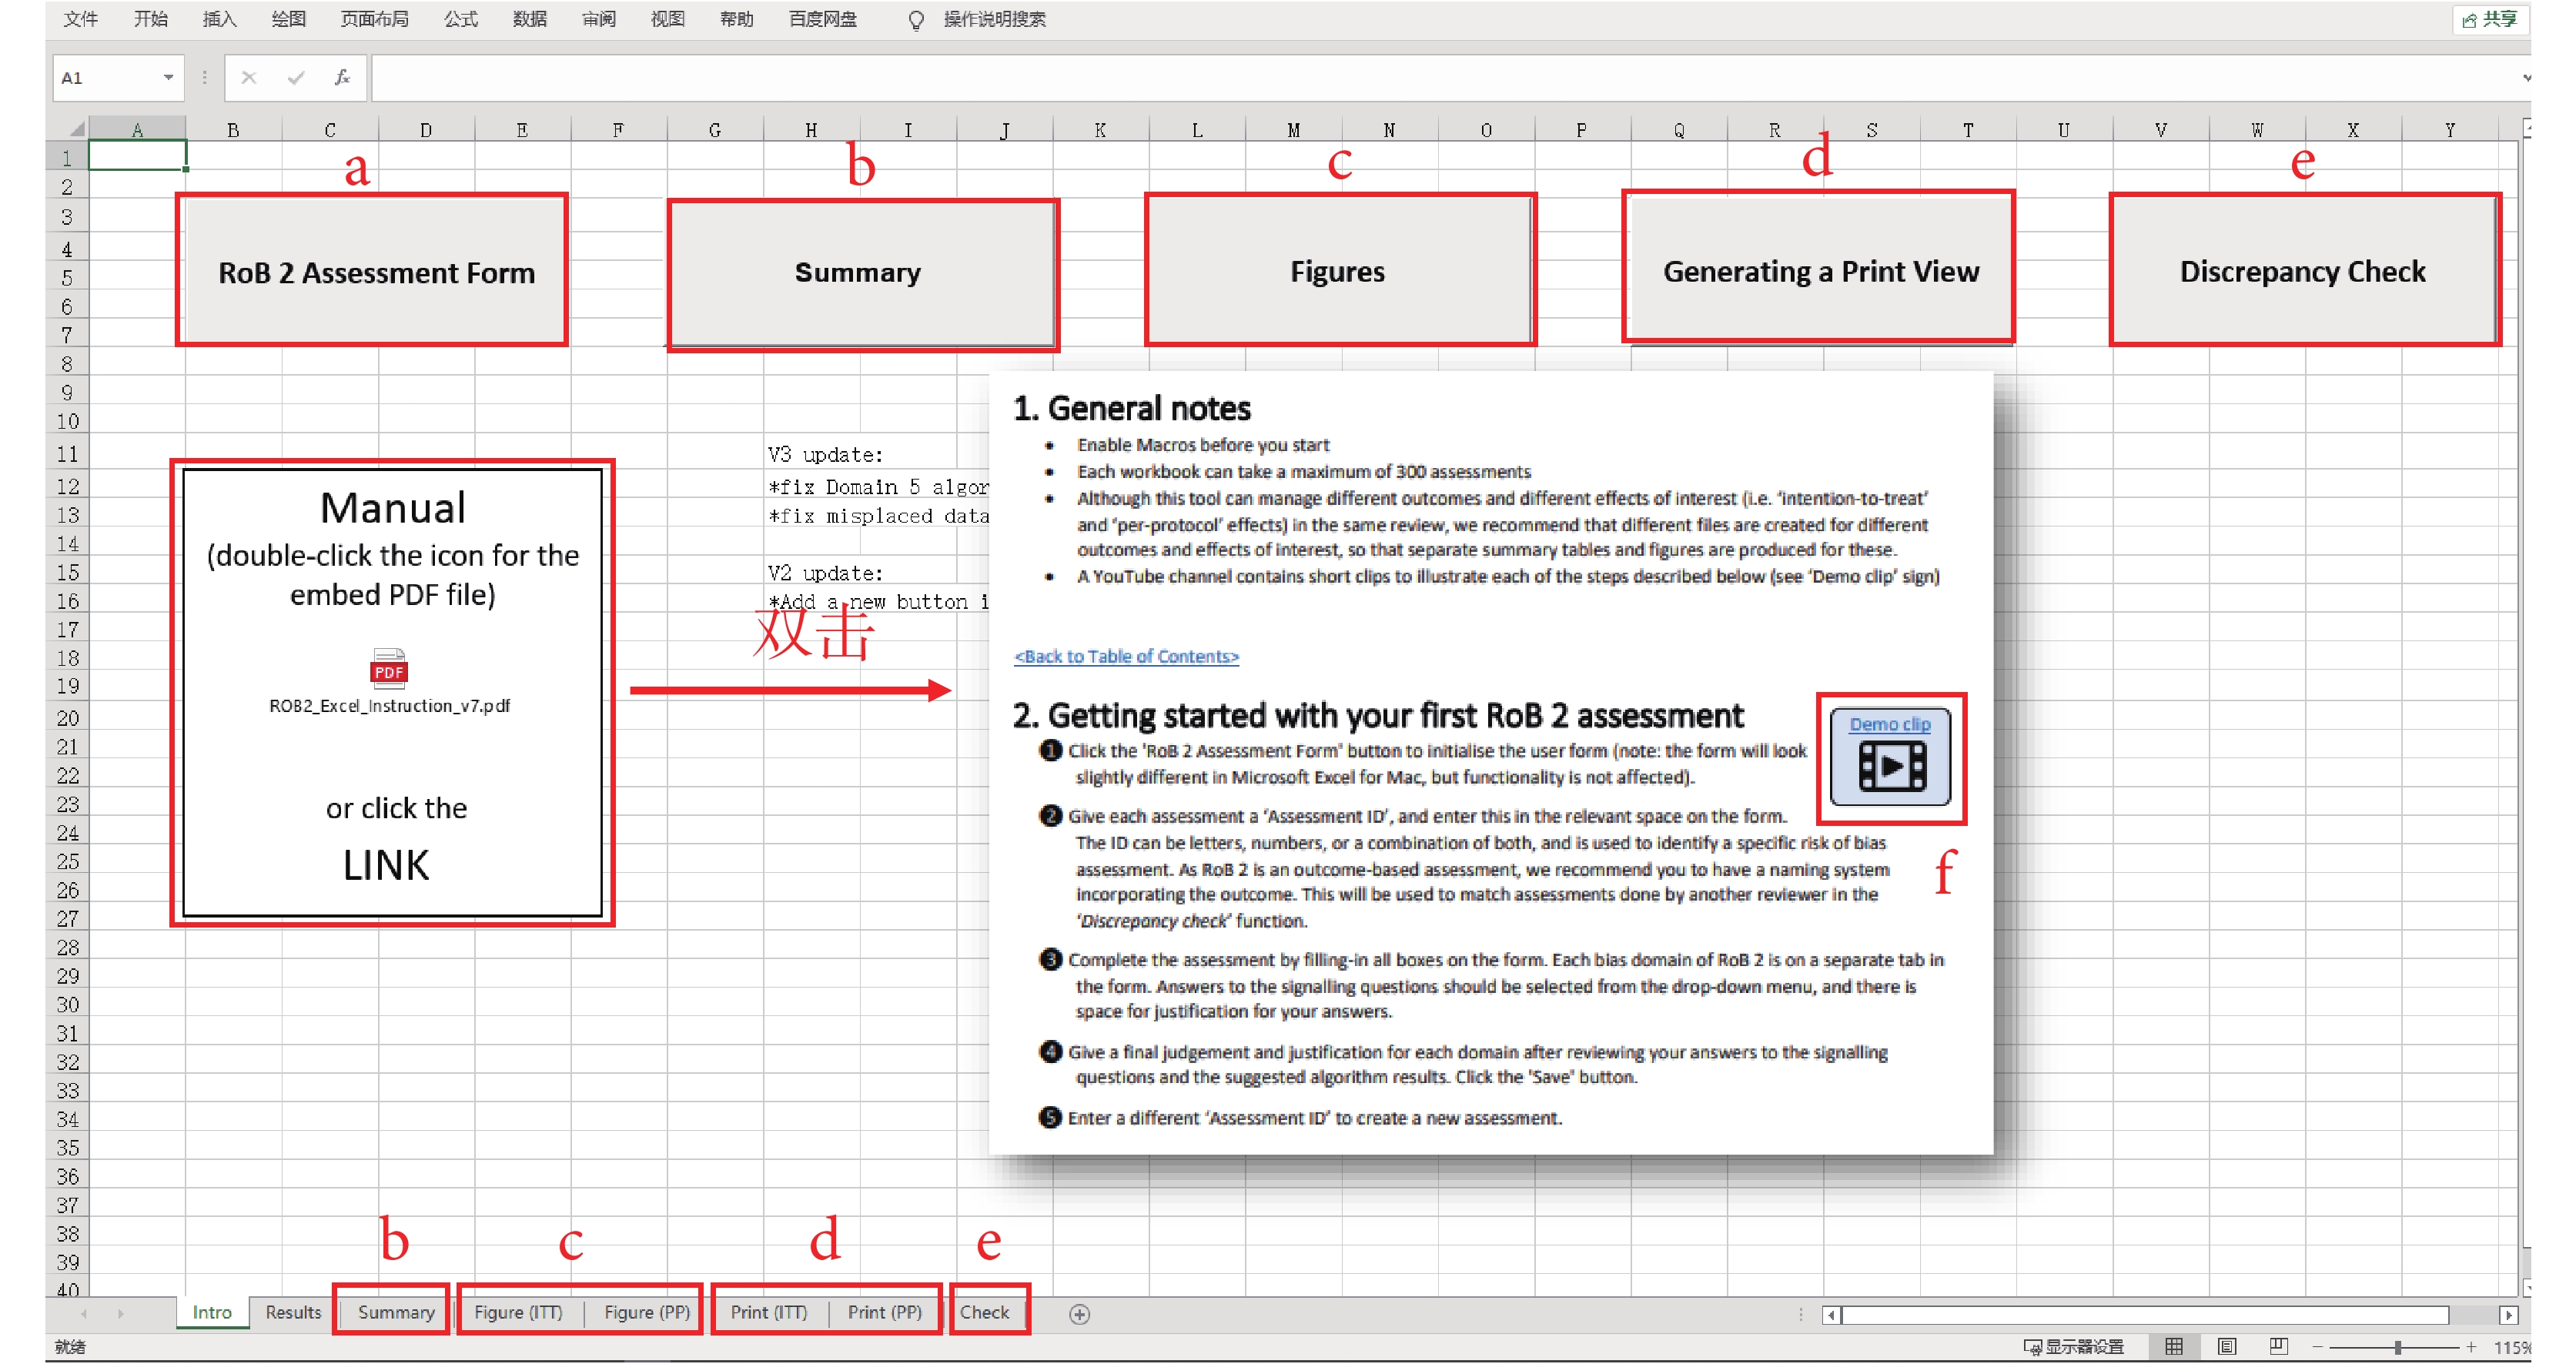This screenshot has width=2576, height=1364.
Task: Open the 帮助 ribbon tab
Action: coord(736,19)
